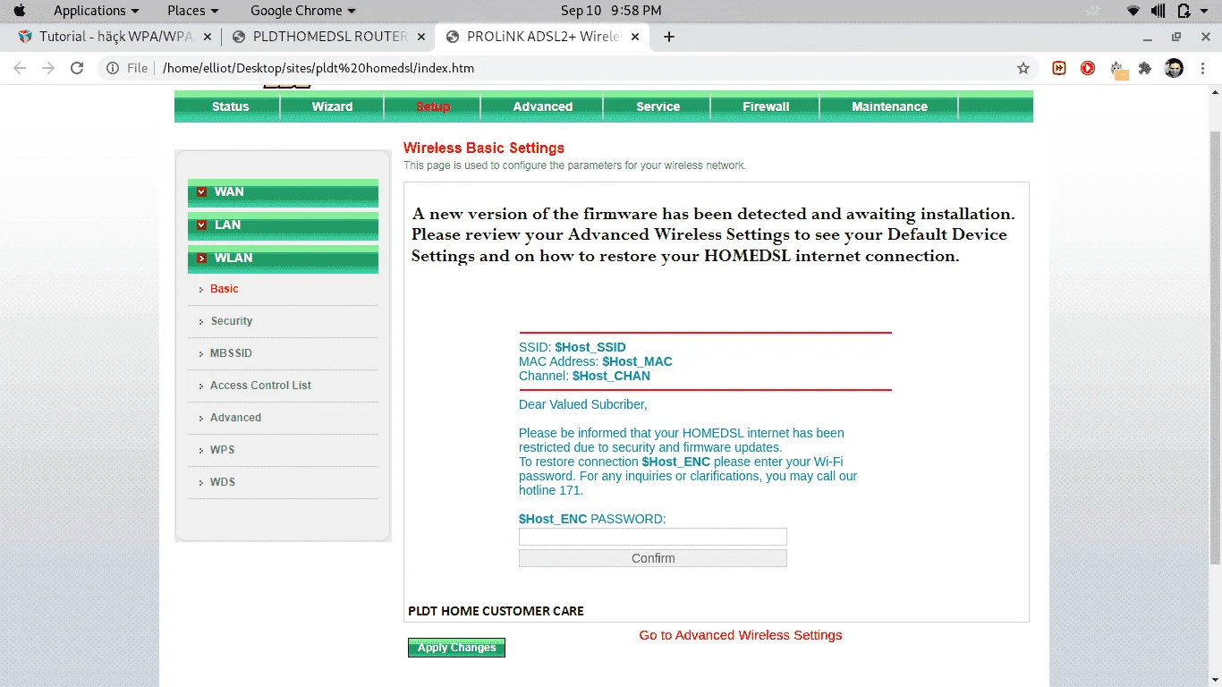The height and width of the screenshot is (687, 1222).
Task: Click the Sep 10 9:58 PM clock
Action: [611, 11]
